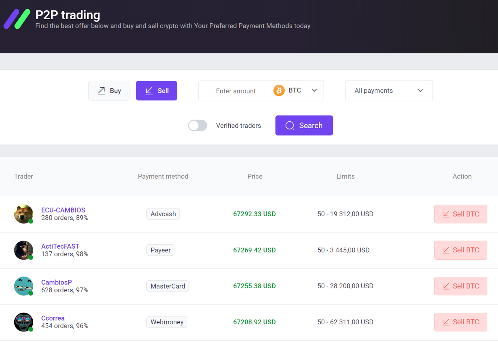Click the Action column header
The height and width of the screenshot is (342, 498).
pos(462,176)
